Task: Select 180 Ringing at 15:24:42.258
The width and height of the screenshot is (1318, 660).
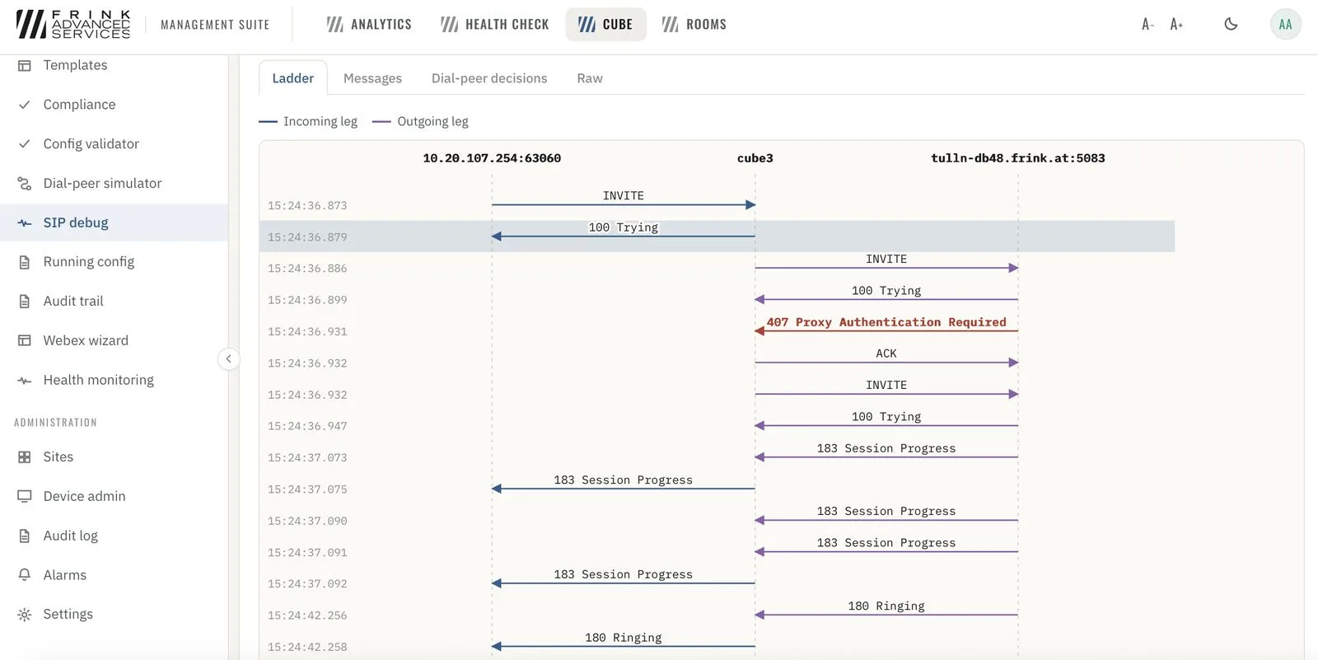Action: pyautogui.click(x=624, y=642)
